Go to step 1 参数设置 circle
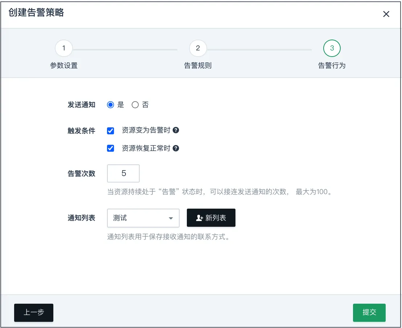The height and width of the screenshot is (328, 402). (x=64, y=48)
